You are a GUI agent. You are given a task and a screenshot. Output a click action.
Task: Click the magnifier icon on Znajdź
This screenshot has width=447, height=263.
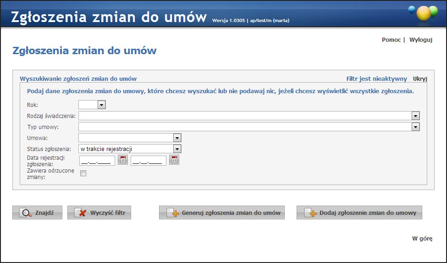27,213
